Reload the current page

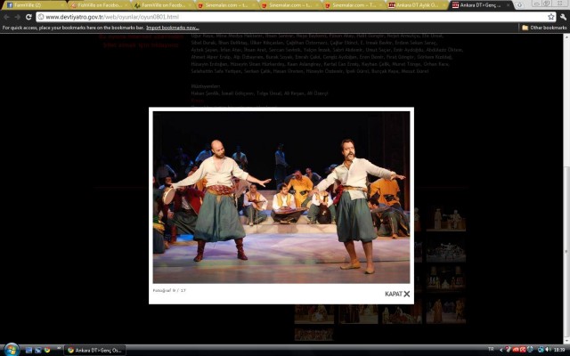[x=29, y=17]
